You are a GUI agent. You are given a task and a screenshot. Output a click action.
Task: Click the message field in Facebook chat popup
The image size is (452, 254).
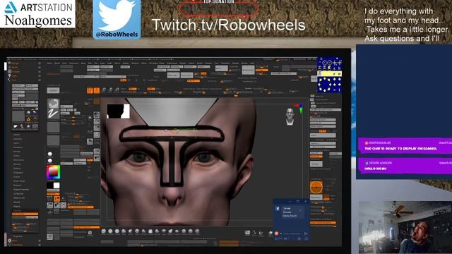(292, 234)
